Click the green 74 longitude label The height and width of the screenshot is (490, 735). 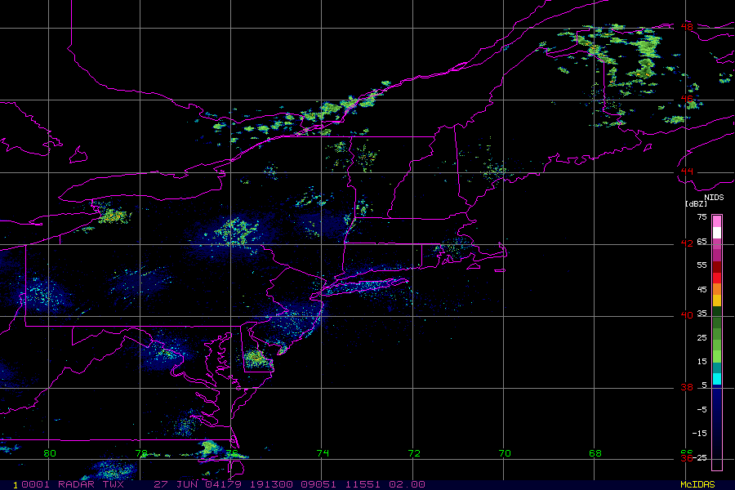pos(323,453)
